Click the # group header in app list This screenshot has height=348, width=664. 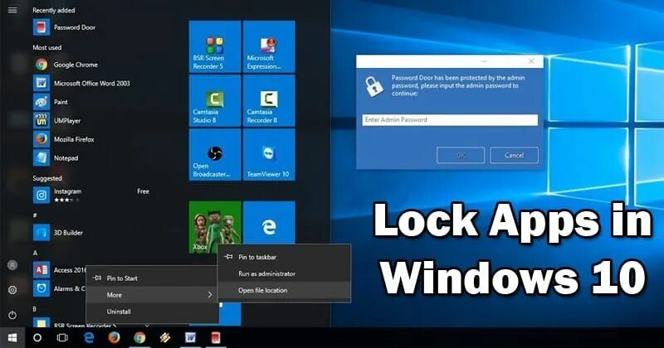coord(35,215)
